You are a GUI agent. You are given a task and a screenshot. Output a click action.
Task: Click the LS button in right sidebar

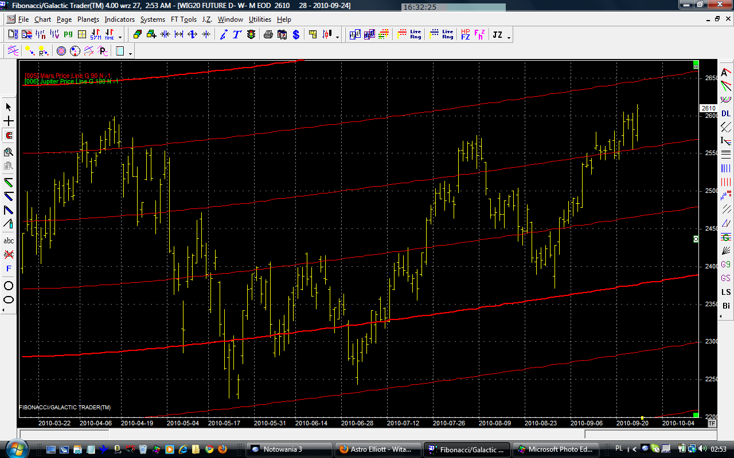tap(726, 292)
